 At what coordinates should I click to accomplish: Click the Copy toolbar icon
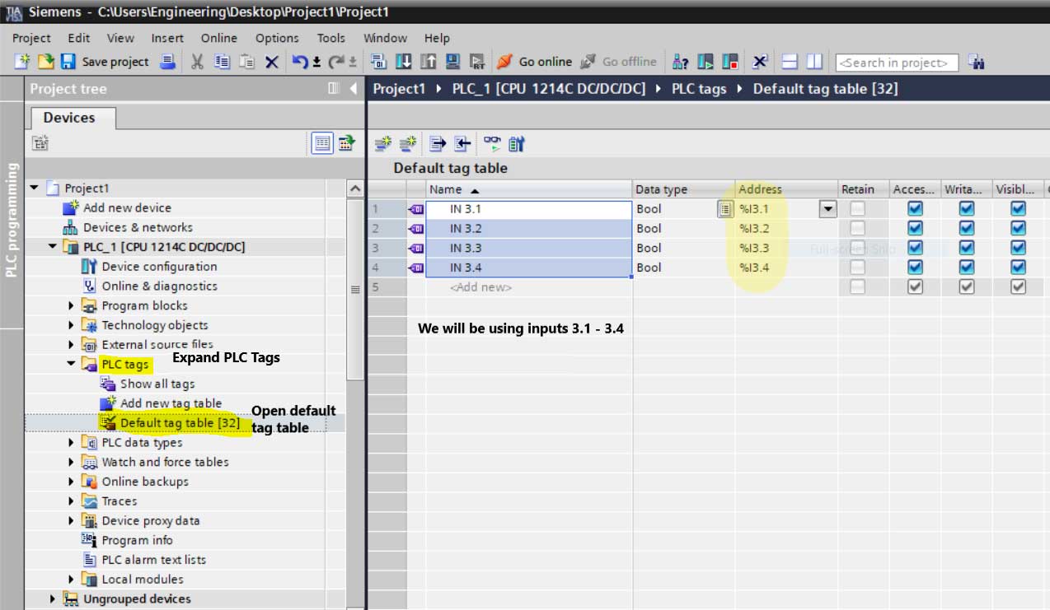click(x=222, y=62)
